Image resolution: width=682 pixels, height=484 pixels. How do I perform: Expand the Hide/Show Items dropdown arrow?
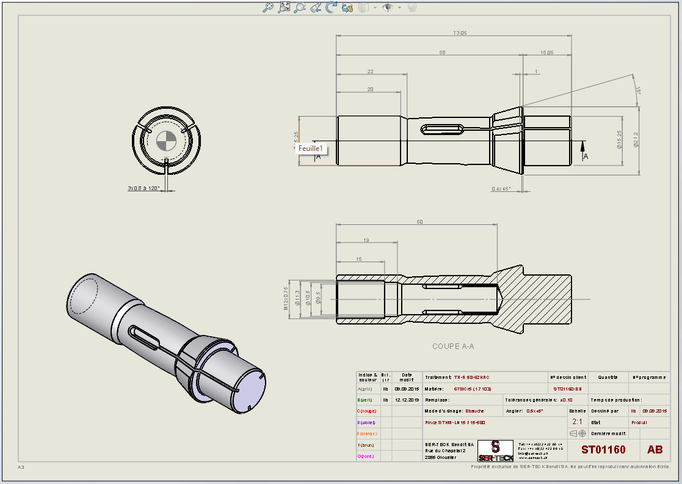pyautogui.click(x=399, y=7)
